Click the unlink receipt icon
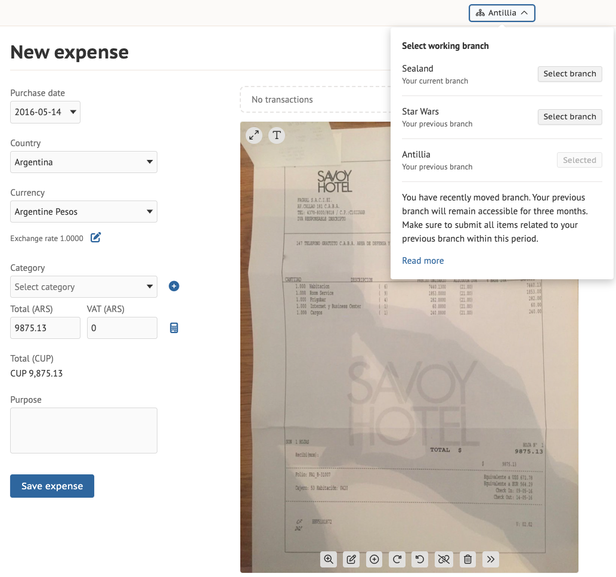Screen dimensions: 616x577 coord(443,559)
